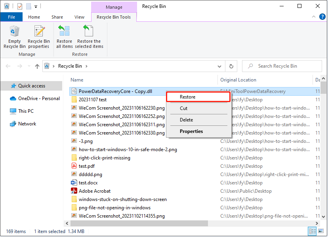Collapse the ribbon with the chevron
Viewport: 328px width, 237px height.
tap(313, 17)
